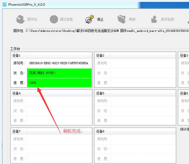189x164 pixels.
Task: Click the 设备4 panel header
Action: tap(51, 93)
